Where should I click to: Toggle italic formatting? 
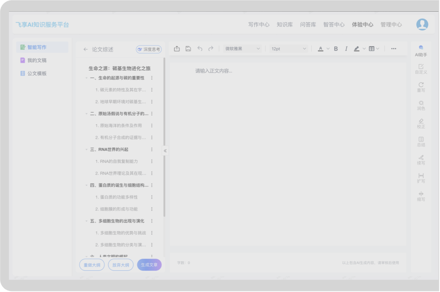tap(346, 49)
